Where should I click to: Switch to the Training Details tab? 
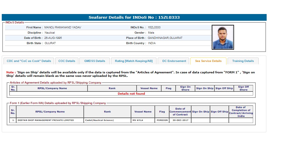click(x=243, y=61)
